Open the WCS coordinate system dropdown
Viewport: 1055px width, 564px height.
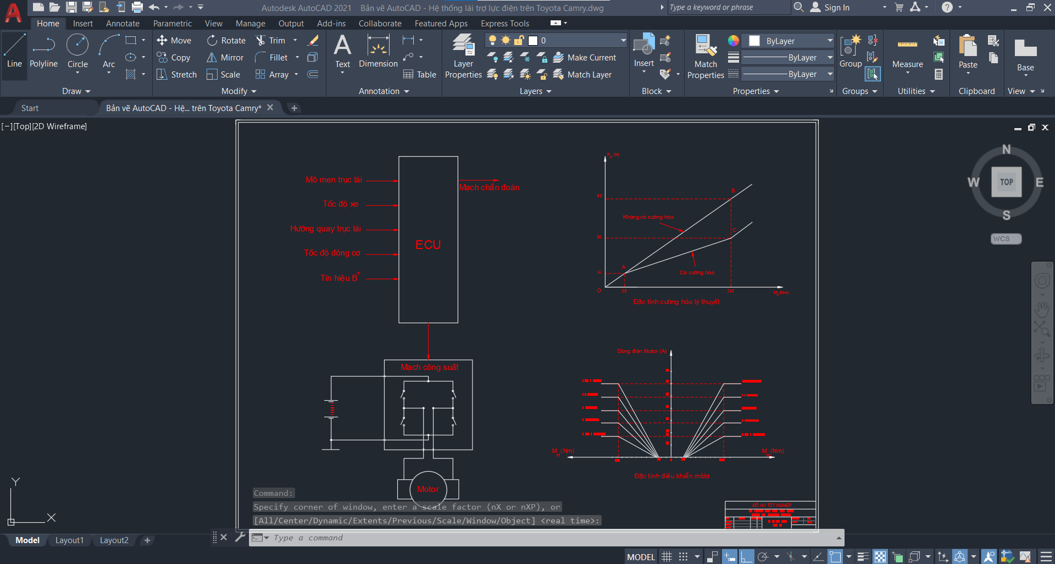1006,239
